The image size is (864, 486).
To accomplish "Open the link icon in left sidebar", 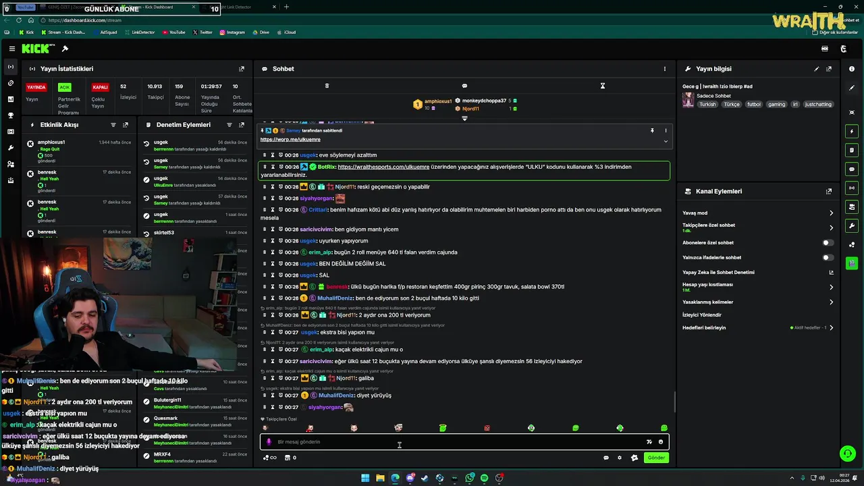I will pos(10,83).
